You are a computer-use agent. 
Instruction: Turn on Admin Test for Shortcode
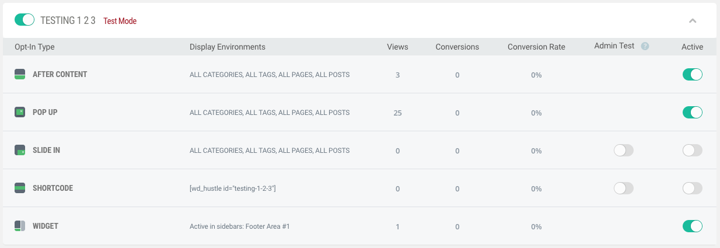(623, 188)
